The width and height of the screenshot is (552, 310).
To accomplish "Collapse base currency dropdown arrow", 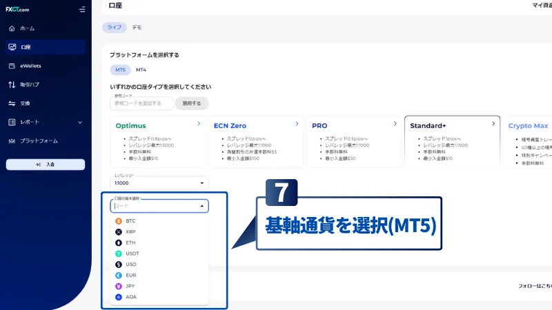I will point(201,206).
